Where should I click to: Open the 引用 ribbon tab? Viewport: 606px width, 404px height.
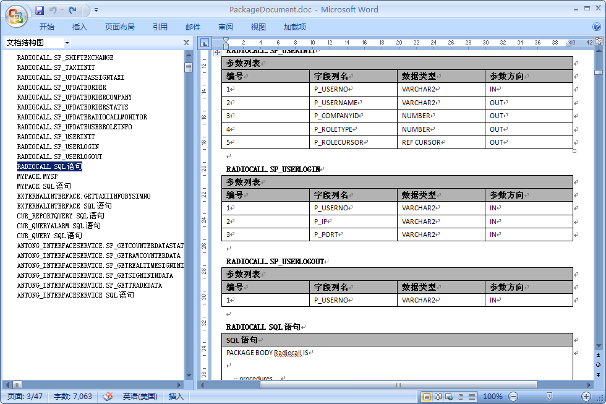[160, 27]
